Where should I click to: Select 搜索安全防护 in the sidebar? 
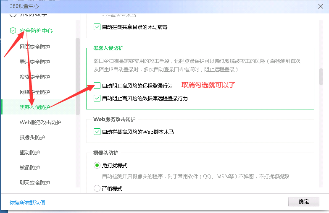(x=34, y=77)
